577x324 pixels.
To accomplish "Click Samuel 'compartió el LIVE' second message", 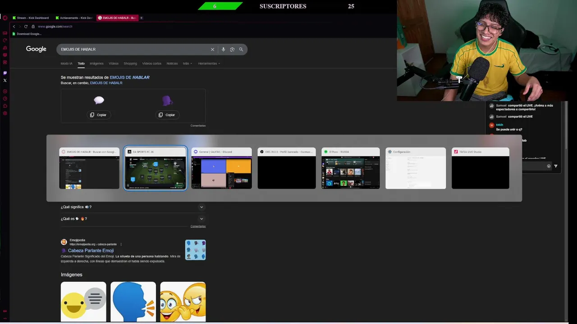I will coord(514,117).
